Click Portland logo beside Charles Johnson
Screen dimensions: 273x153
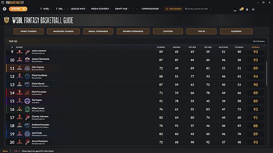[x=27, y=117]
